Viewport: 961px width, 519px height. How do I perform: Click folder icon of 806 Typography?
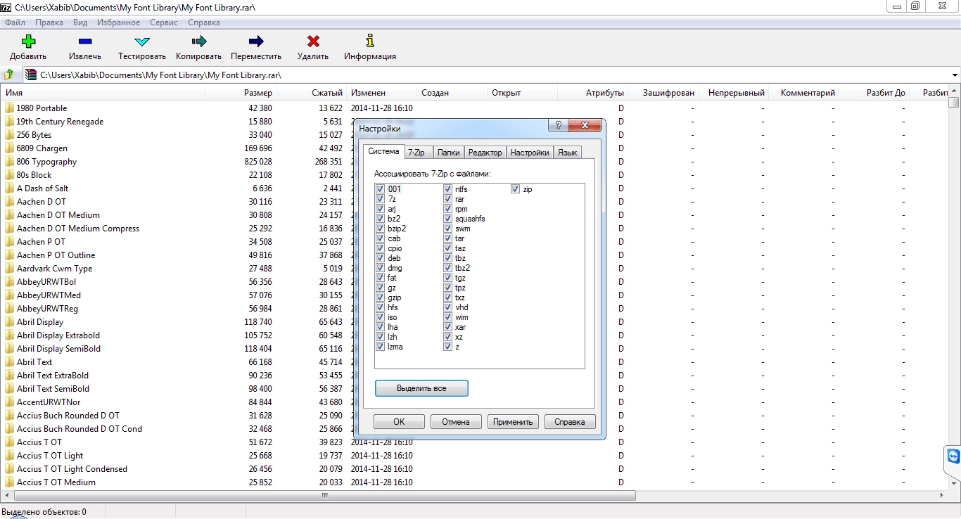(x=9, y=162)
